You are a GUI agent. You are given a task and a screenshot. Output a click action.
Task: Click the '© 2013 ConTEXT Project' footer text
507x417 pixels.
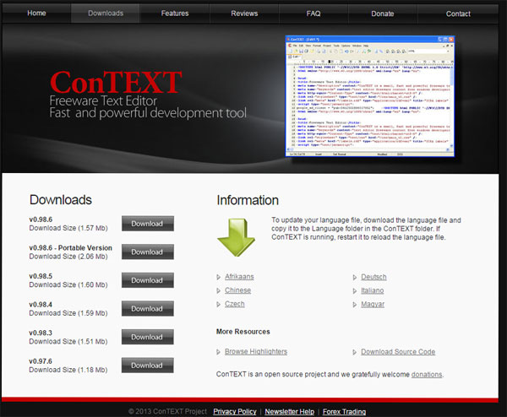tap(167, 411)
